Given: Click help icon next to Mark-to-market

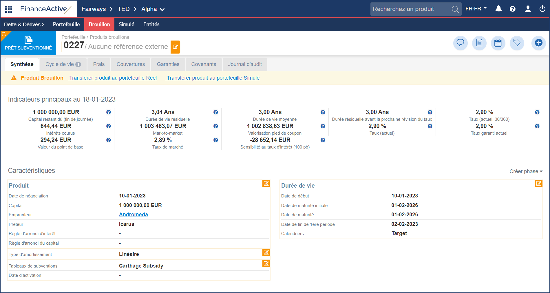Looking at the screenshot, I should point(215,126).
